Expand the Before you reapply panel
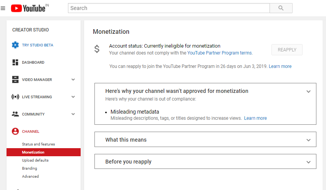 pyautogui.click(x=309, y=162)
